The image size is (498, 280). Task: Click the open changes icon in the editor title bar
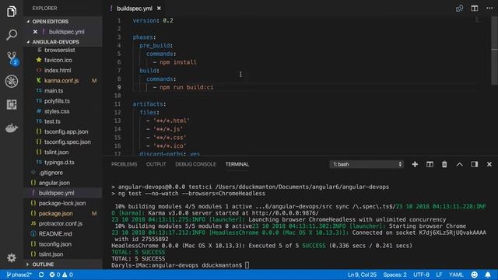coord(459,9)
